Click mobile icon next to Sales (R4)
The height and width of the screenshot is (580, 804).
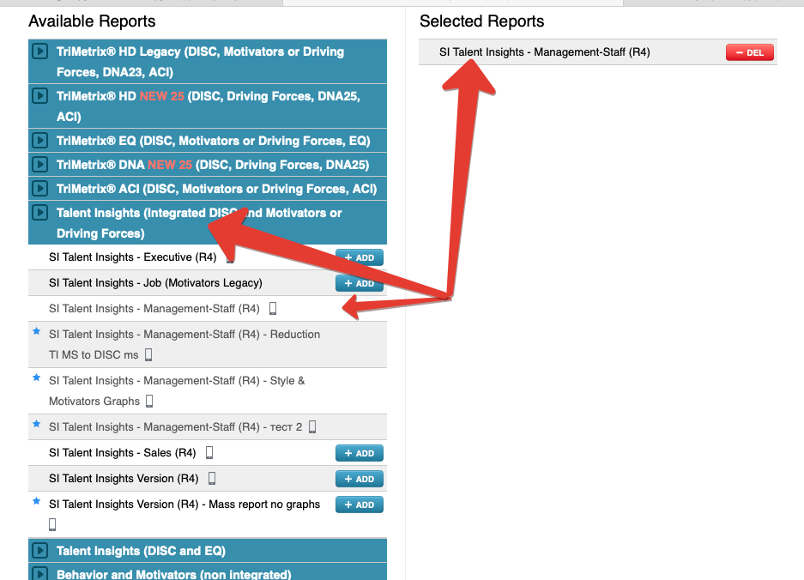pyautogui.click(x=209, y=452)
